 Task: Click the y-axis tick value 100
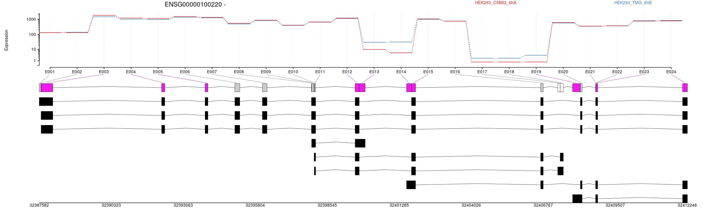coord(32,34)
